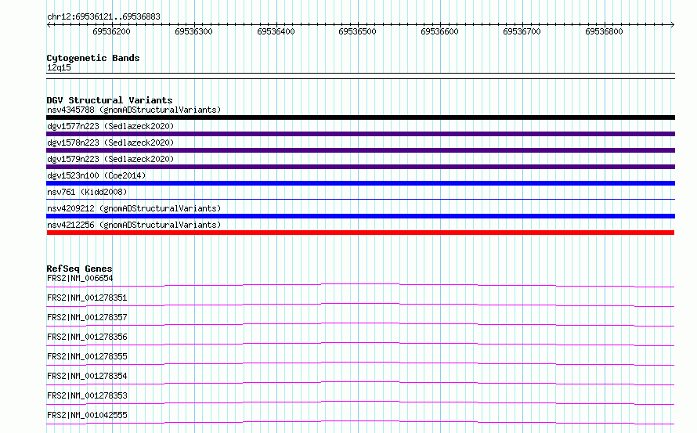697x433 pixels.
Task: Click the purple dgv1578n223 variant bar
Action: click(360, 150)
